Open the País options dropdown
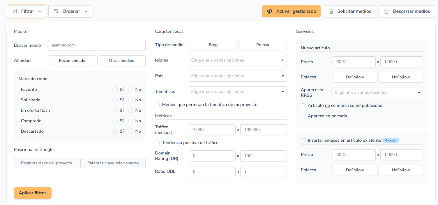 (x=238, y=76)
